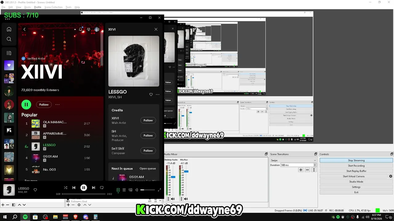Mute the Mic/Aux speaker icon

(x=186, y=199)
